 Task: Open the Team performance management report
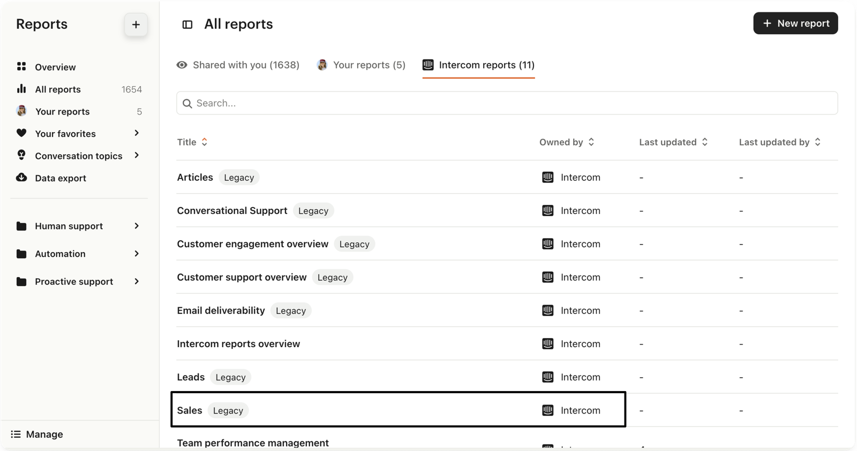tap(253, 443)
